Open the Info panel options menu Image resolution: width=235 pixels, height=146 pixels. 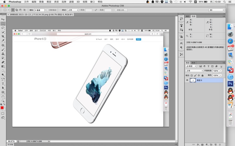pos(224,16)
